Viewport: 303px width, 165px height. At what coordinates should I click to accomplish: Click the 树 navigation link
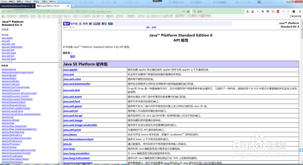pyautogui.click(x=90, y=24)
